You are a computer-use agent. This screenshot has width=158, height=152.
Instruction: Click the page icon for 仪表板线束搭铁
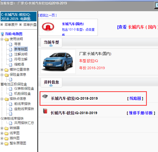tap(11, 114)
